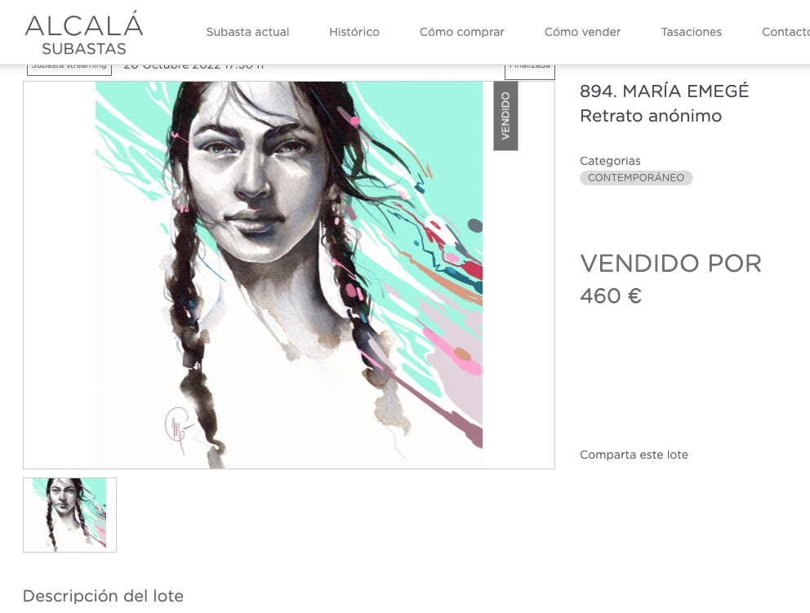This screenshot has height=613, width=810.
Task: Open the CONTEMPORÁNEO category tag
Action: point(636,178)
